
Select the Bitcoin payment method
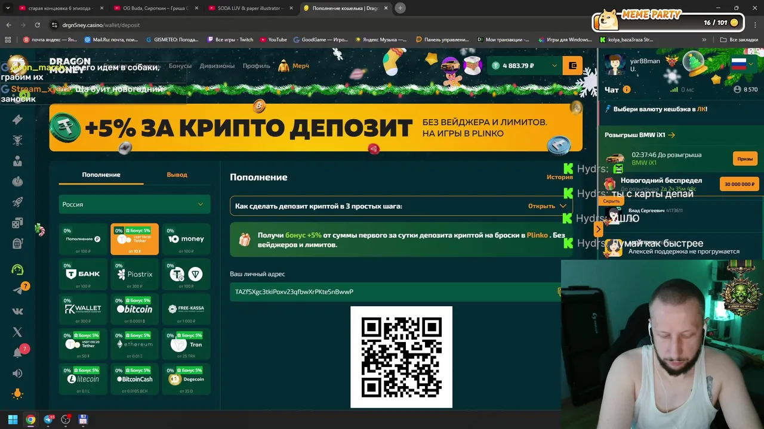(135, 309)
